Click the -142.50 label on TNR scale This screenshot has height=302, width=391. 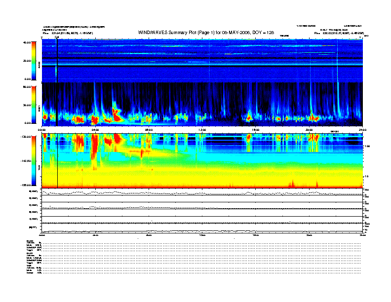click(x=26, y=161)
